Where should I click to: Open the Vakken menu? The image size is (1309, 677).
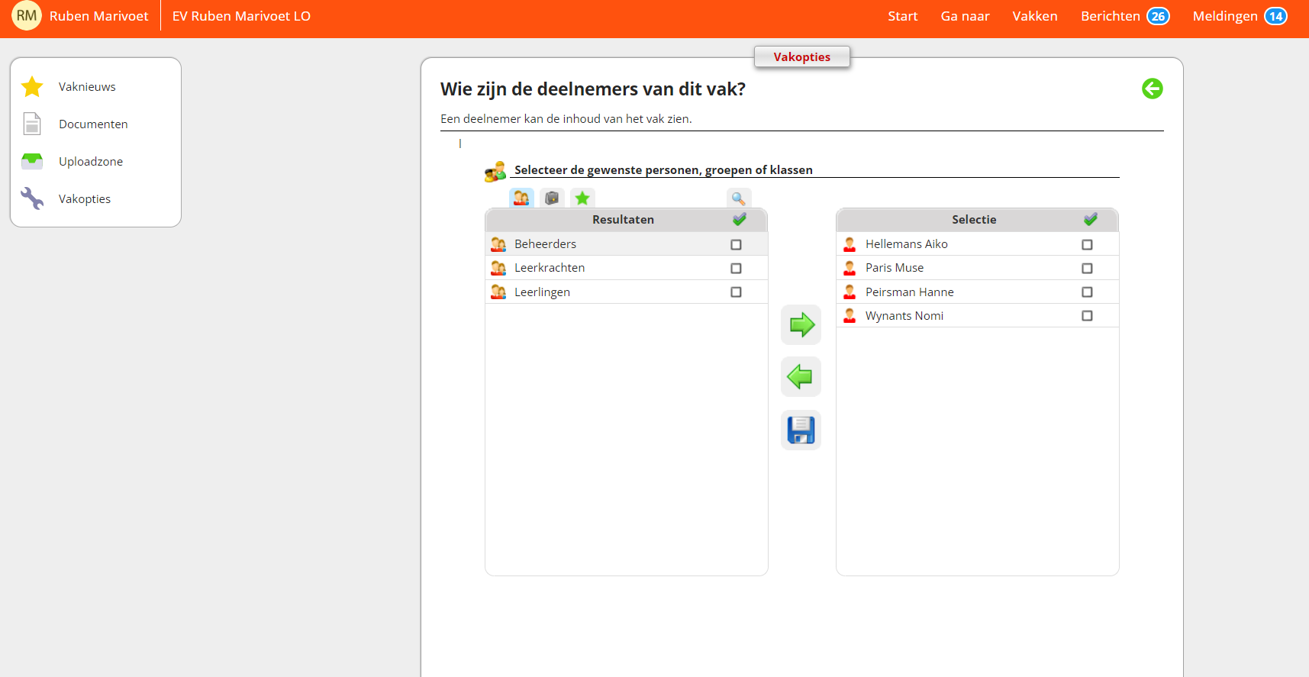pyautogui.click(x=1034, y=16)
